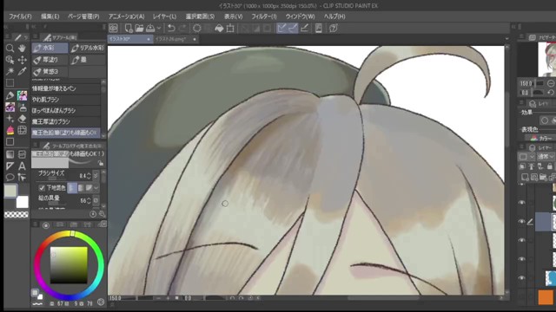Click the Fill bucket toolbar icon
Image resolution: width=556 pixels, height=312 pixels.
pyautogui.click(x=219, y=29)
